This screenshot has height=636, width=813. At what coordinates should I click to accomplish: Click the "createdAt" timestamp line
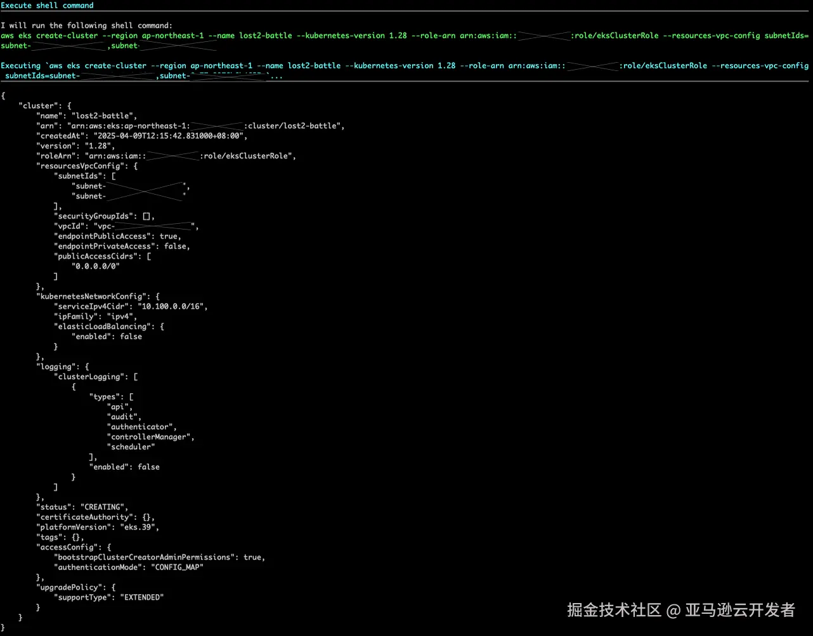coord(142,136)
